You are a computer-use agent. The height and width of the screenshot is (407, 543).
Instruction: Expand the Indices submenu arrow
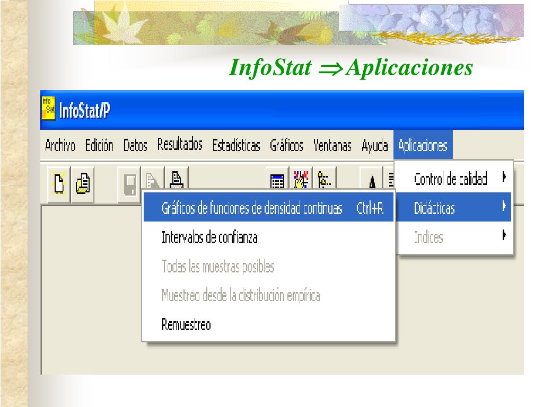504,235
